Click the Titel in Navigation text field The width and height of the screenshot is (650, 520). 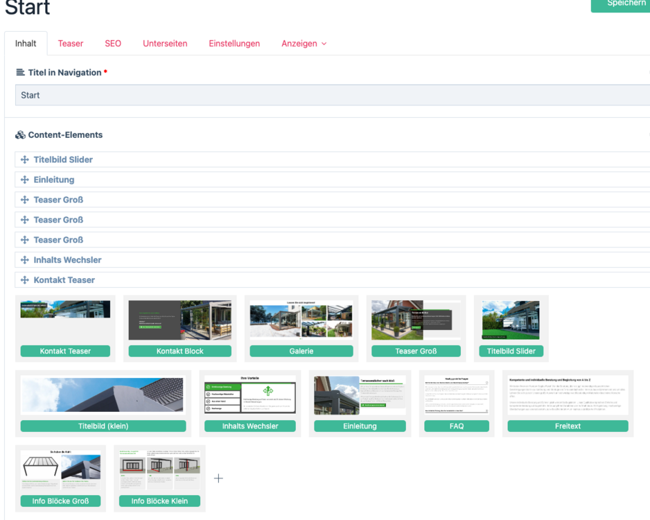point(331,95)
